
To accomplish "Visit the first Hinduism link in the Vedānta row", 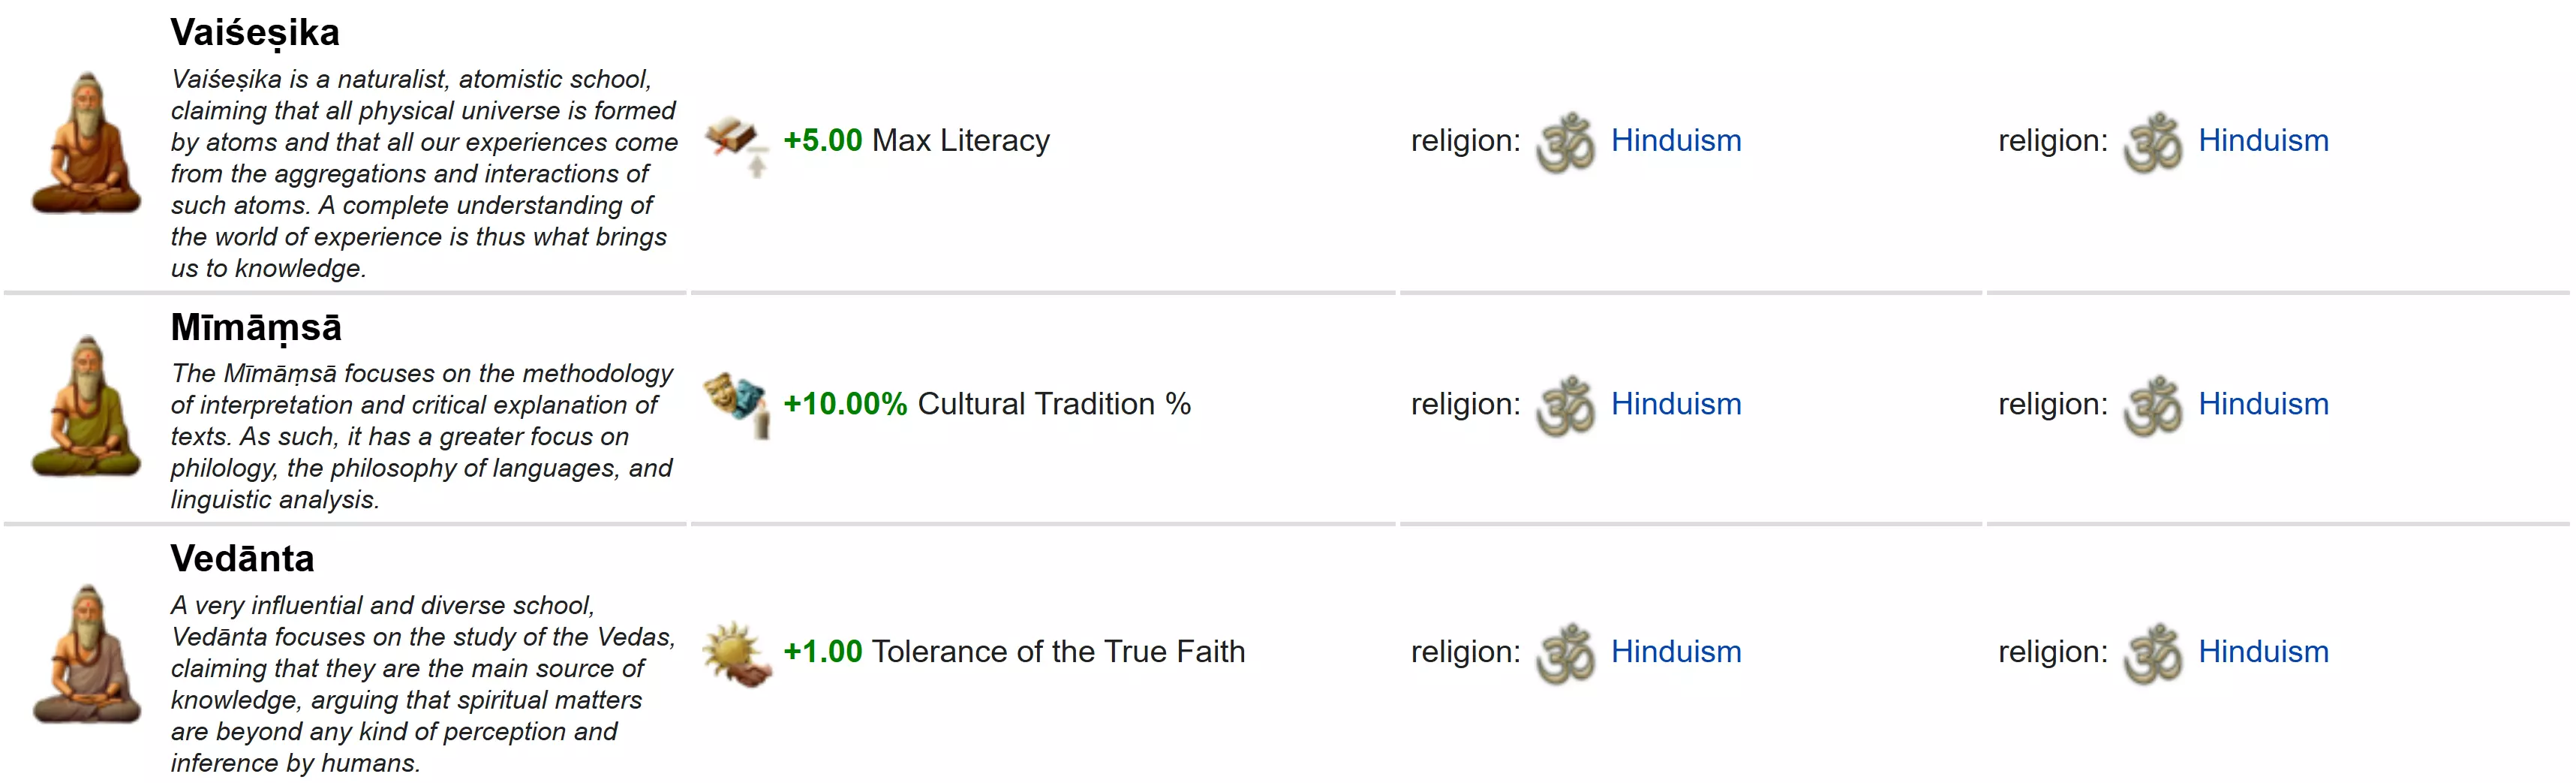I will point(1676,652).
